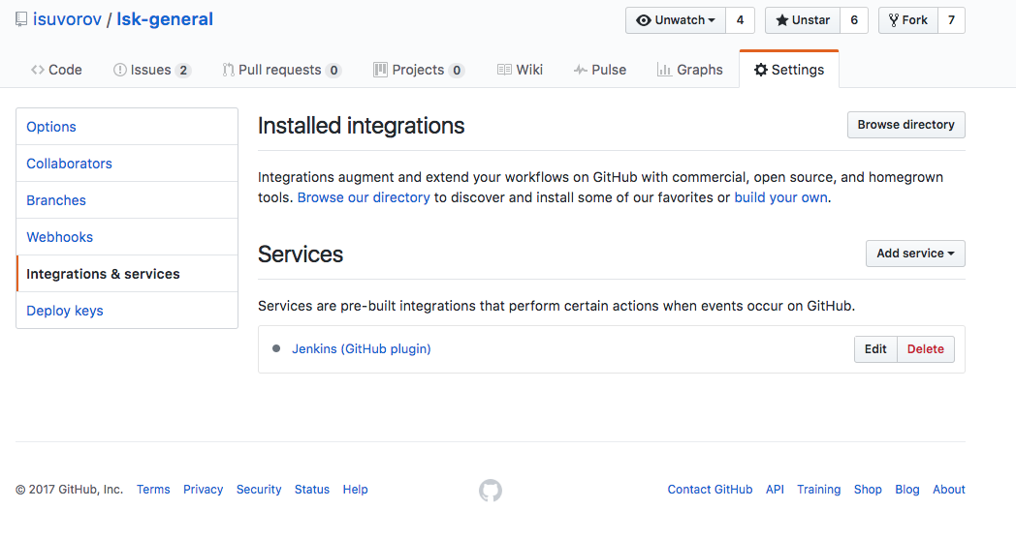
Task: Click the star icon in Unstar
Action: (x=782, y=20)
